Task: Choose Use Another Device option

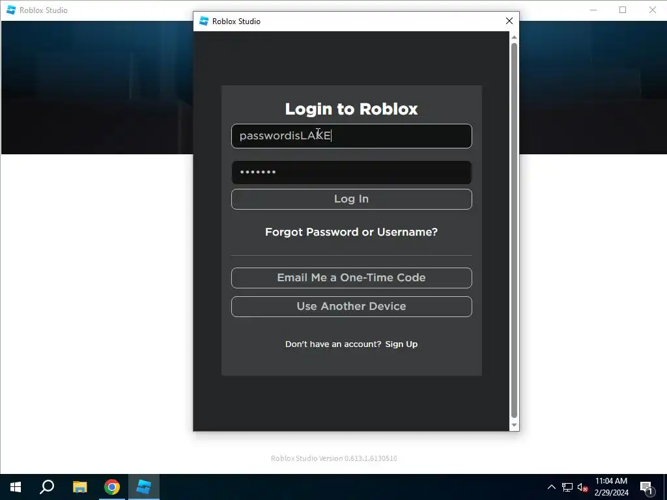Action: 351,307
